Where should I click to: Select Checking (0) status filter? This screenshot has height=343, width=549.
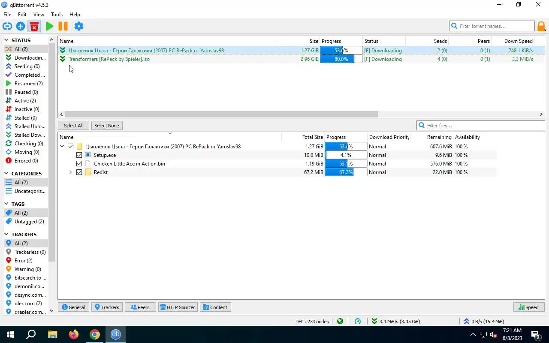click(x=25, y=144)
